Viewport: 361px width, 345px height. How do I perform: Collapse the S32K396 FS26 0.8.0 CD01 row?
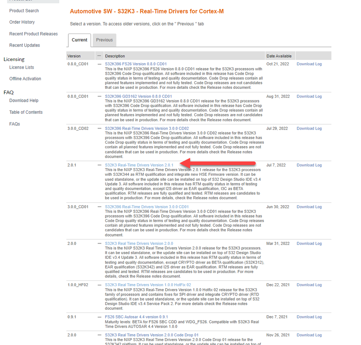[x=99, y=64]
